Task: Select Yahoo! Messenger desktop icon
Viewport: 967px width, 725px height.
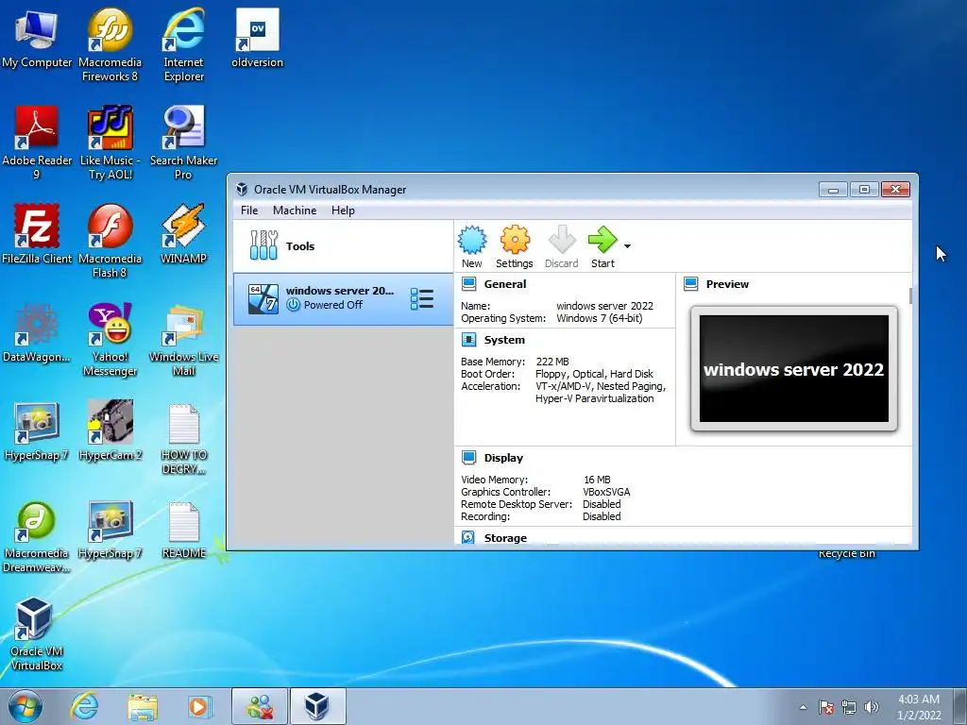Action: (110, 340)
